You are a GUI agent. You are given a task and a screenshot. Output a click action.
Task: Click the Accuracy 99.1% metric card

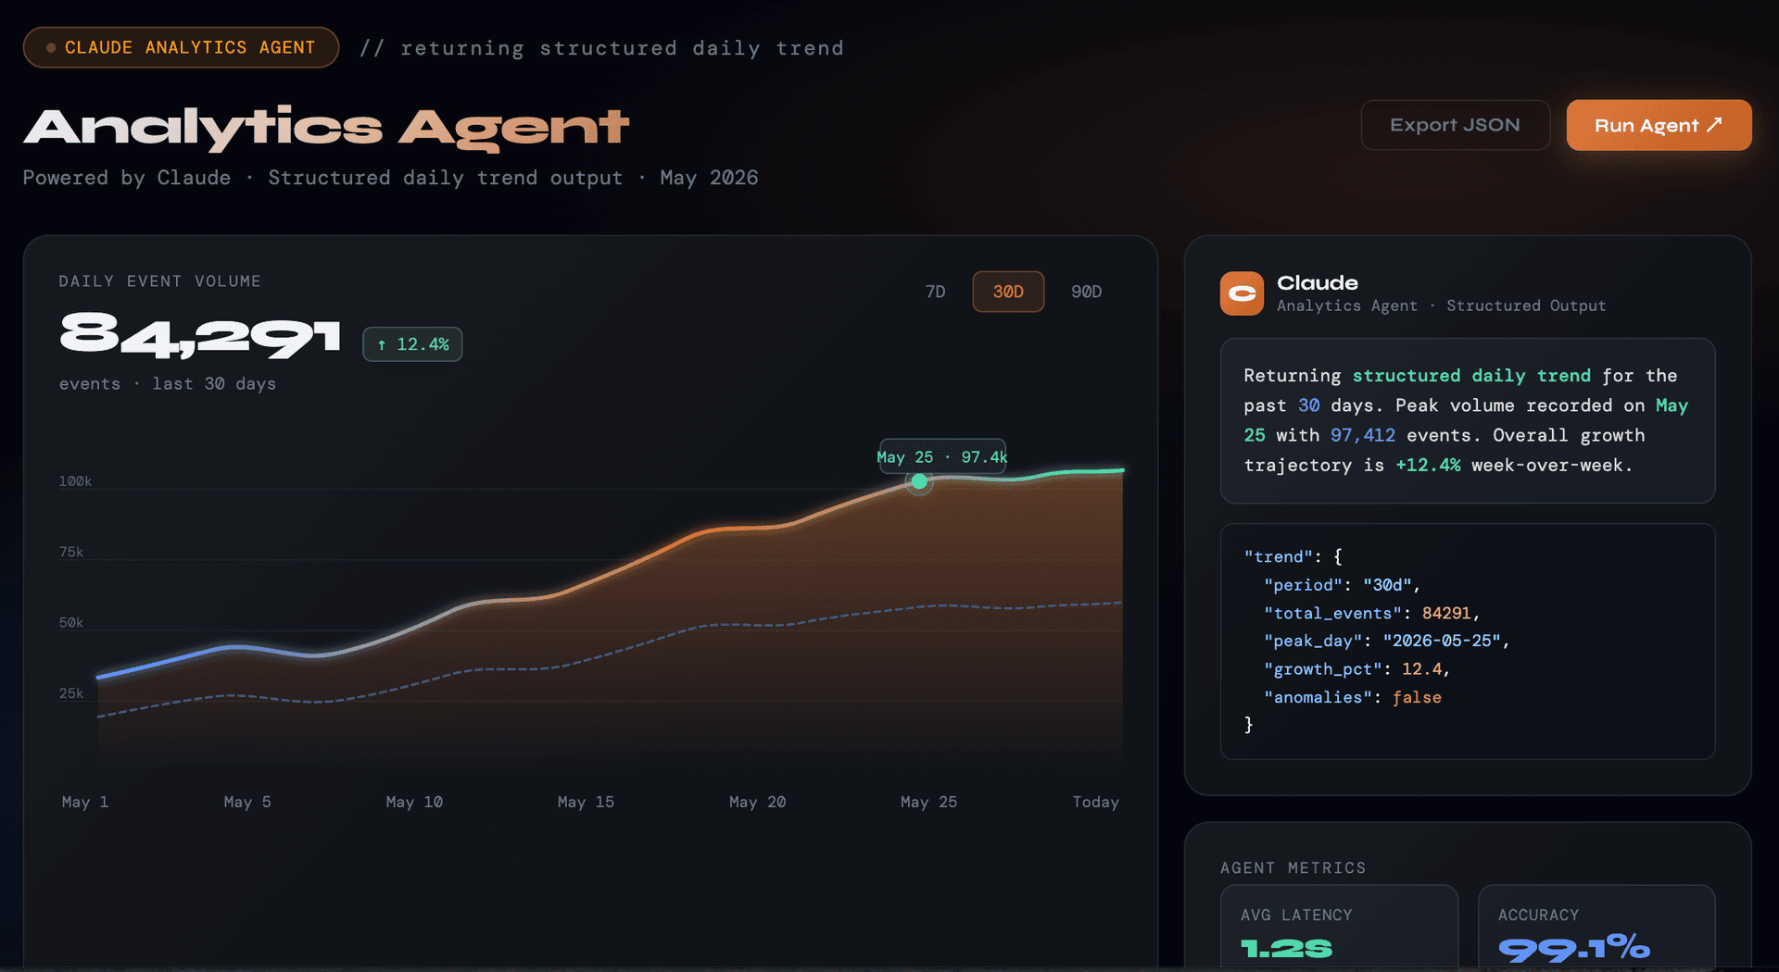(x=1596, y=928)
